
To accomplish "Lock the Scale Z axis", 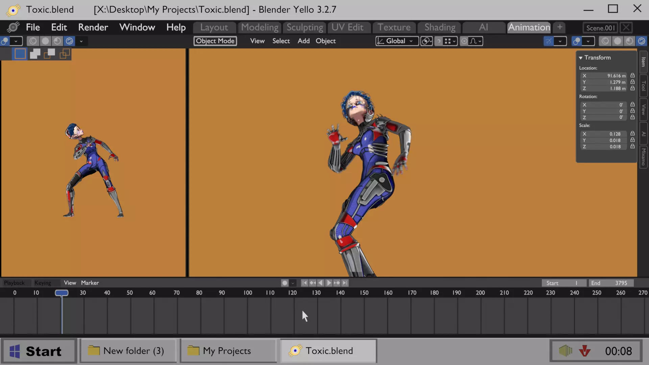I will tap(632, 146).
